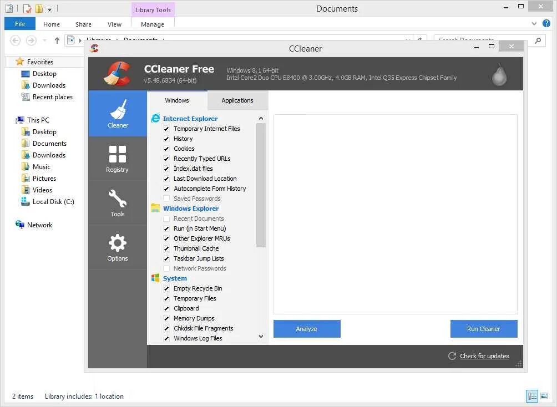Select the Internet Explorer group heading

click(190, 118)
